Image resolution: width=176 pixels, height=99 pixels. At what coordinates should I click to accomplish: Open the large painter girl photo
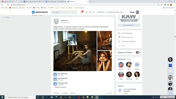pos(75,51)
